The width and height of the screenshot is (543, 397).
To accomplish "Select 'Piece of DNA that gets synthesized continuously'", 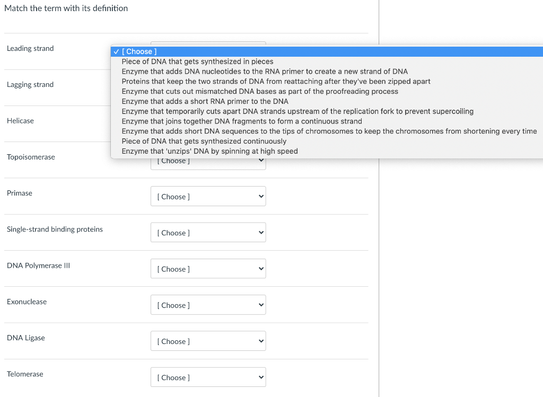I will coord(204,141).
